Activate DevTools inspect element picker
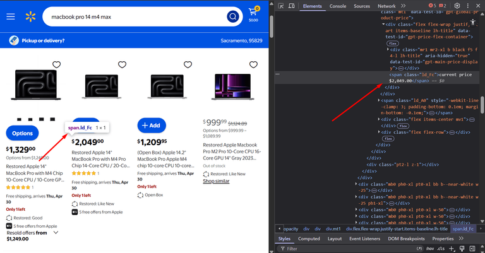Viewport: 485px width, 253px height. (x=281, y=6)
